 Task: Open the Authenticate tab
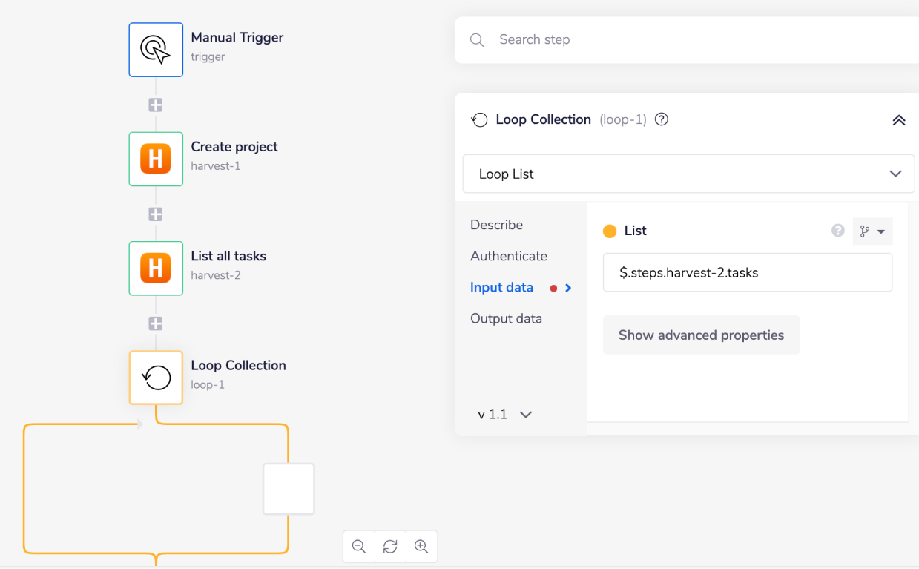point(508,256)
